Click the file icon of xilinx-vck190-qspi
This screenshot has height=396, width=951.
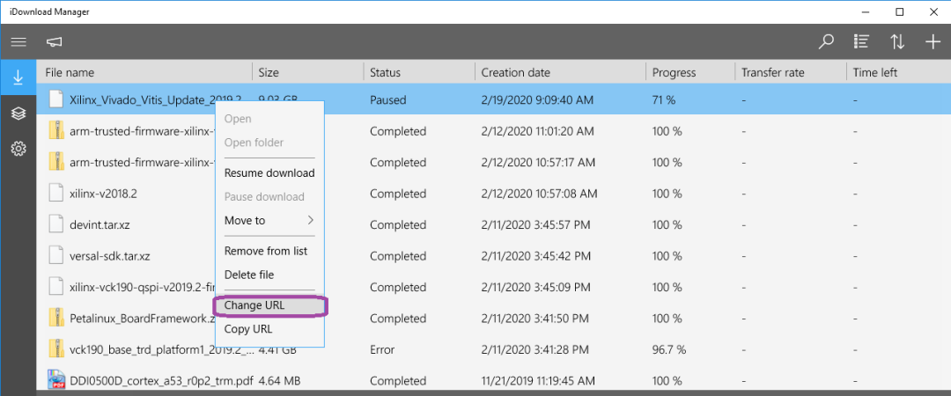[x=55, y=287]
